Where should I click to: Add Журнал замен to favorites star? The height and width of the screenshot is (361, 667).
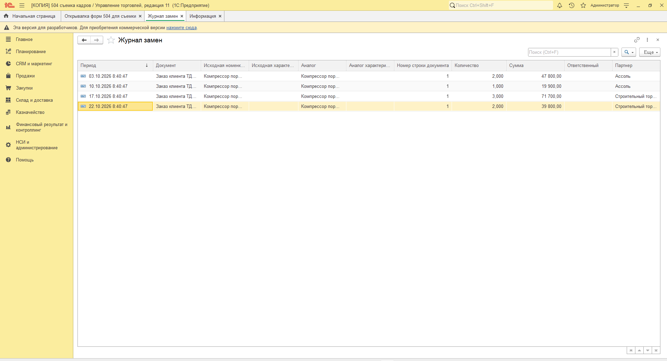(x=111, y=40)
